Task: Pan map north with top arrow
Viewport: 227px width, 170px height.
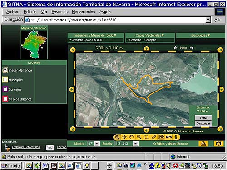Action: click(x=147, y=49)
